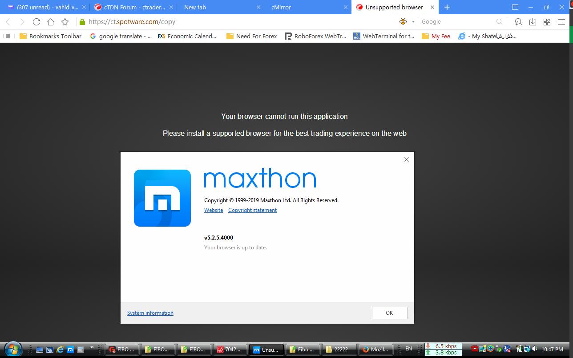Screen dimensions: 573x358
Task: Bookmark this page with the star
Action: click(x=65, y=22)
